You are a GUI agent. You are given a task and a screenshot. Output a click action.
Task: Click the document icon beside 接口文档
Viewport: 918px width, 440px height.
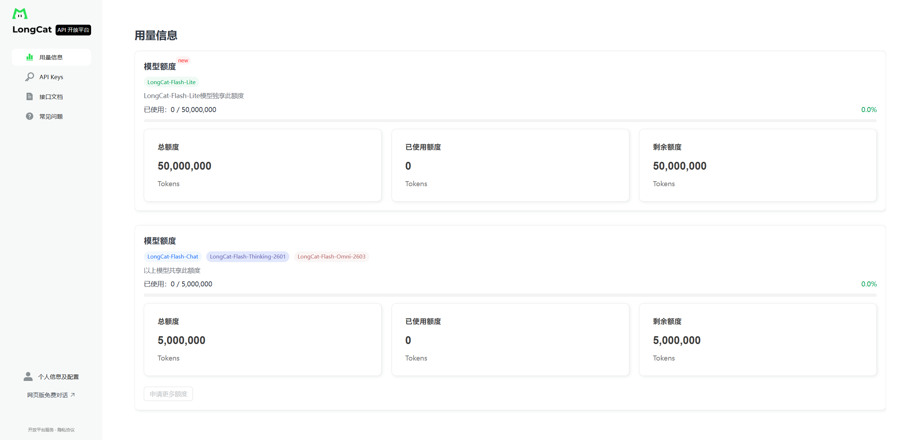tap(29, 97)
